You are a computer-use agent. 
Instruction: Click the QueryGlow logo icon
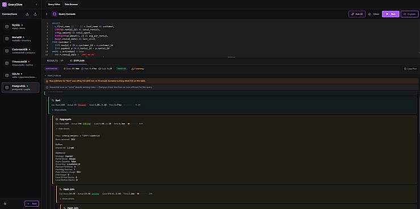tap(5, 5)
